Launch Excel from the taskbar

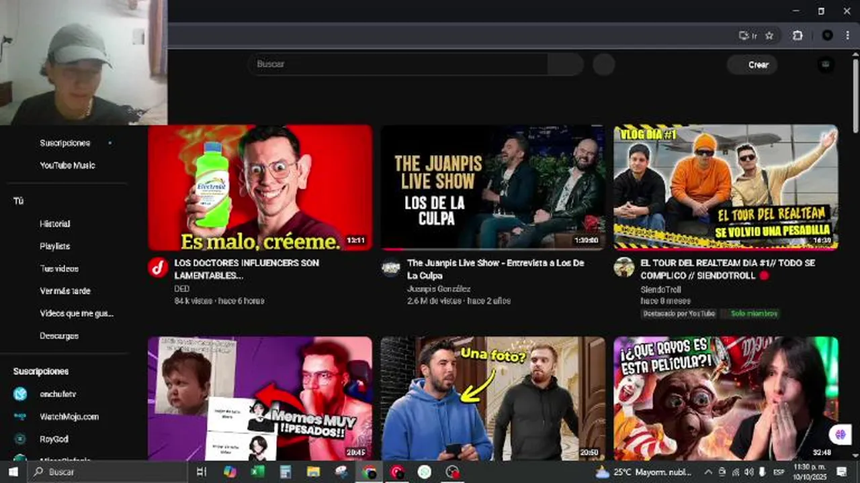pos(257,472)
